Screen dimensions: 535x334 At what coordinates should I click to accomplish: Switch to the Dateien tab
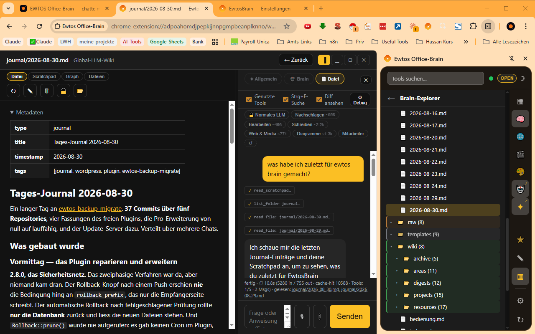click(x=97, y=76)
